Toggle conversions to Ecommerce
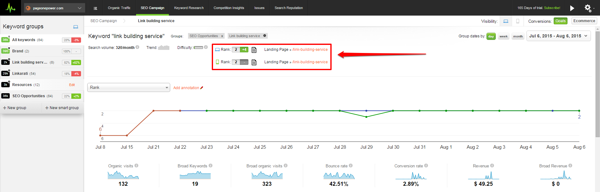Screen dimensions: 600x192 [584, 21]
